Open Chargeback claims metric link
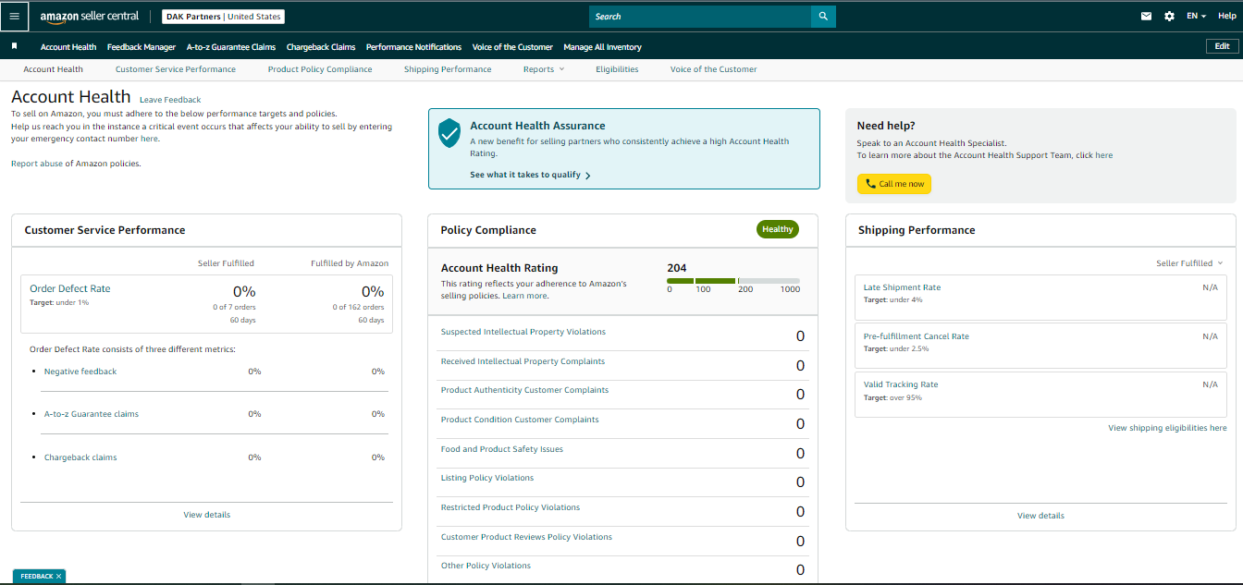Viewport: 1243px width, 585px height. (x=80, y=457)
